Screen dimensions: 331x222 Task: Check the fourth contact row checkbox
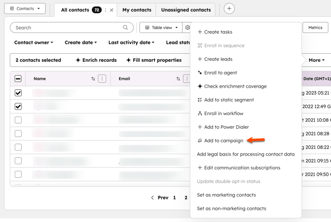pyautogui.click(x=18, y=133)
